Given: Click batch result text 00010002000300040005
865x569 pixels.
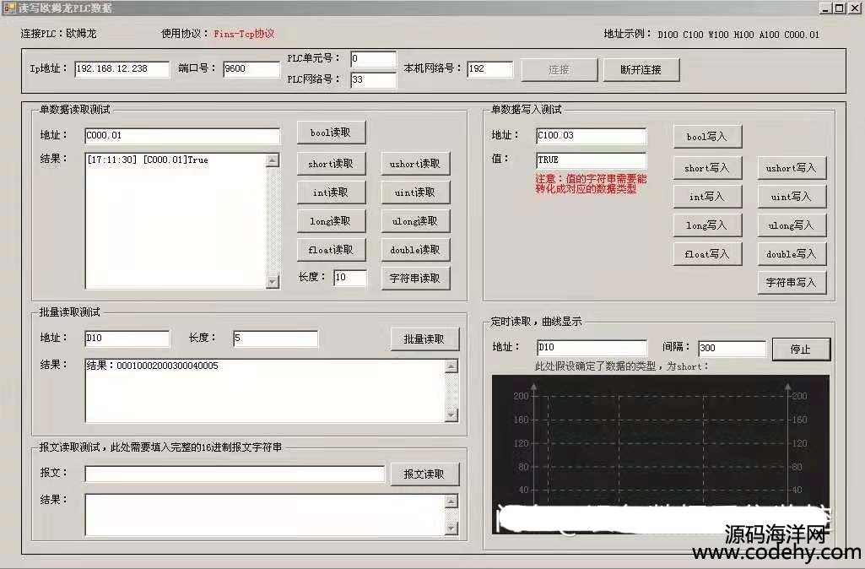Looking at the screenshot, I should (x=167, y=366).
